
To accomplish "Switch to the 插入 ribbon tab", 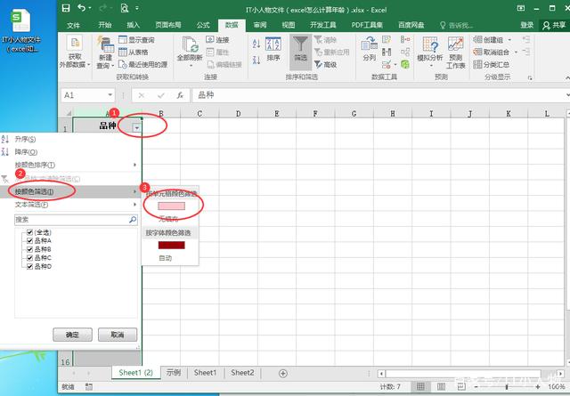I will click(133, 25).
